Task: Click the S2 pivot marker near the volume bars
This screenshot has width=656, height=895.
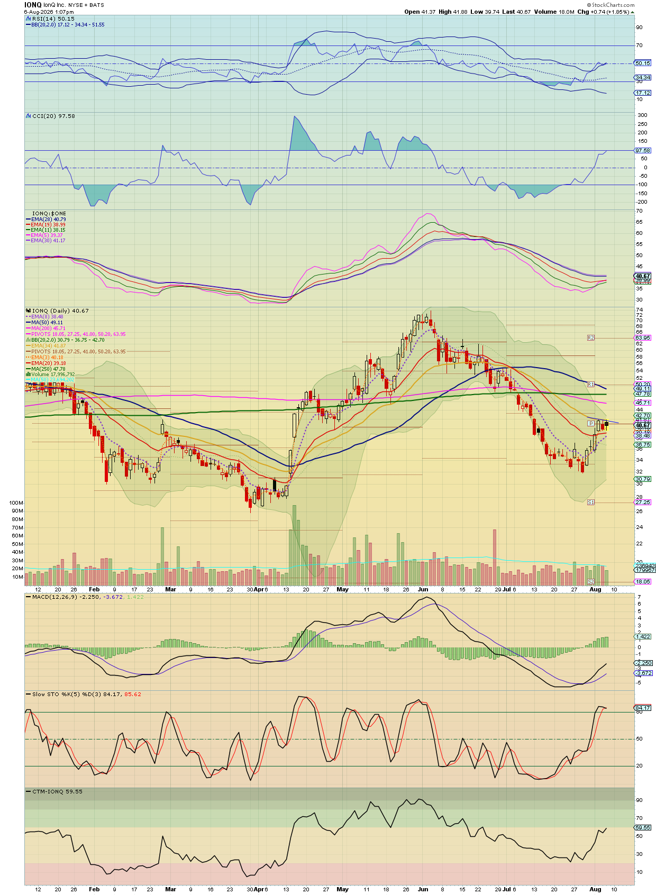Action: [x=591, y=581]
